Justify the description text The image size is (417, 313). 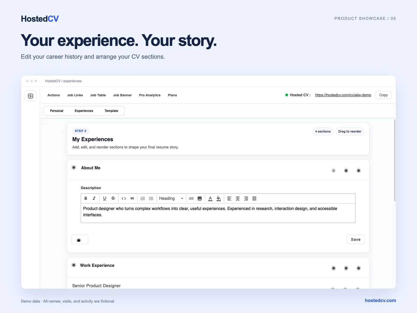[254, 198]
